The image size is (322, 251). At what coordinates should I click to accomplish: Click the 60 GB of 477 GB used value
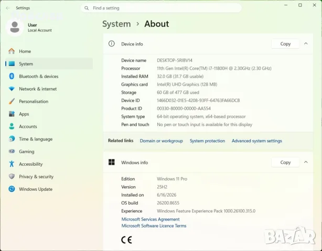tap(178, 93)
